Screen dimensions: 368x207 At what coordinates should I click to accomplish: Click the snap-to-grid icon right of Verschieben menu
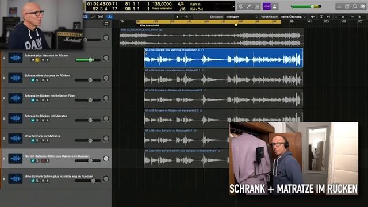click(x=313, y=17)
